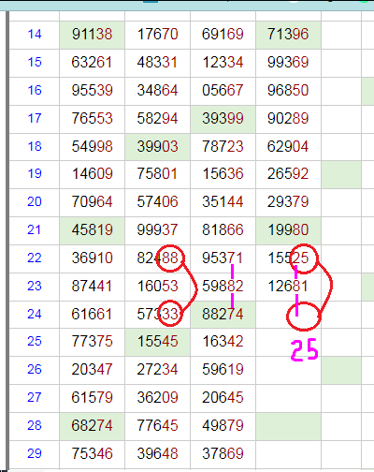Click the cell showing 45819
Screen dimensions: 374x472
(92, 230)
